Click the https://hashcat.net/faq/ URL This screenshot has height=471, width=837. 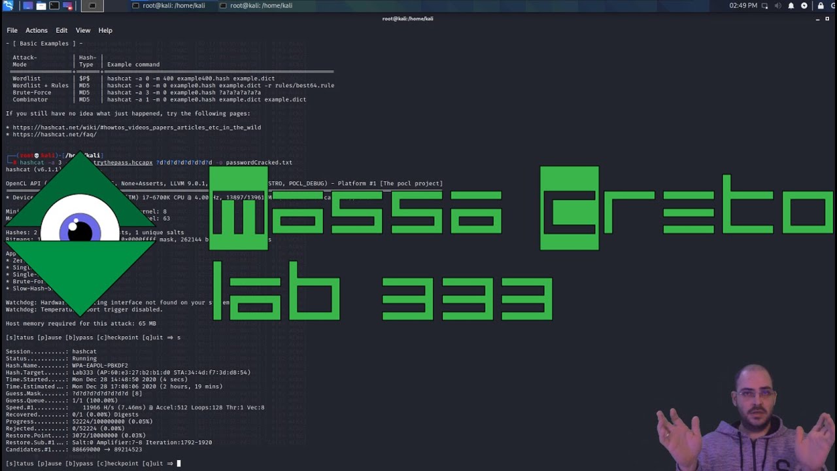pos(54,135)
